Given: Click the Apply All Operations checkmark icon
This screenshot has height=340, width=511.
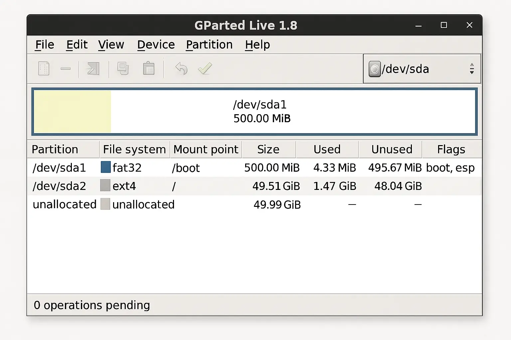Looking at the screenshot, I should point(205,69).
